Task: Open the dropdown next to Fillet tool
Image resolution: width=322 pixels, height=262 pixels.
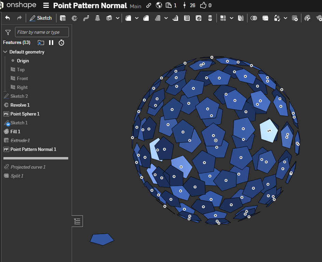Action: (x=137, y=18)
